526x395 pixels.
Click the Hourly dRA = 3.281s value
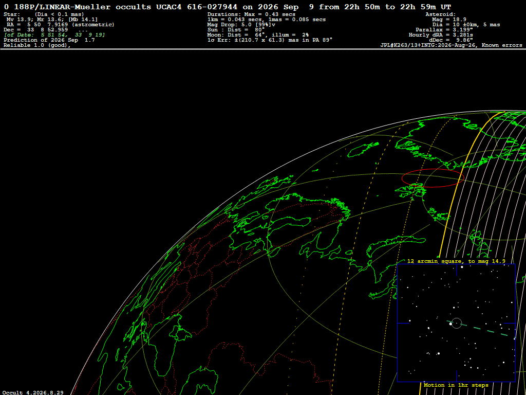pyautogui.click(x=441, y=35)
